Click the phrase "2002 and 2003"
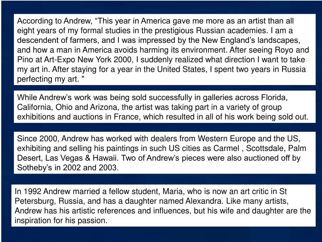 (x=90, y=168)
